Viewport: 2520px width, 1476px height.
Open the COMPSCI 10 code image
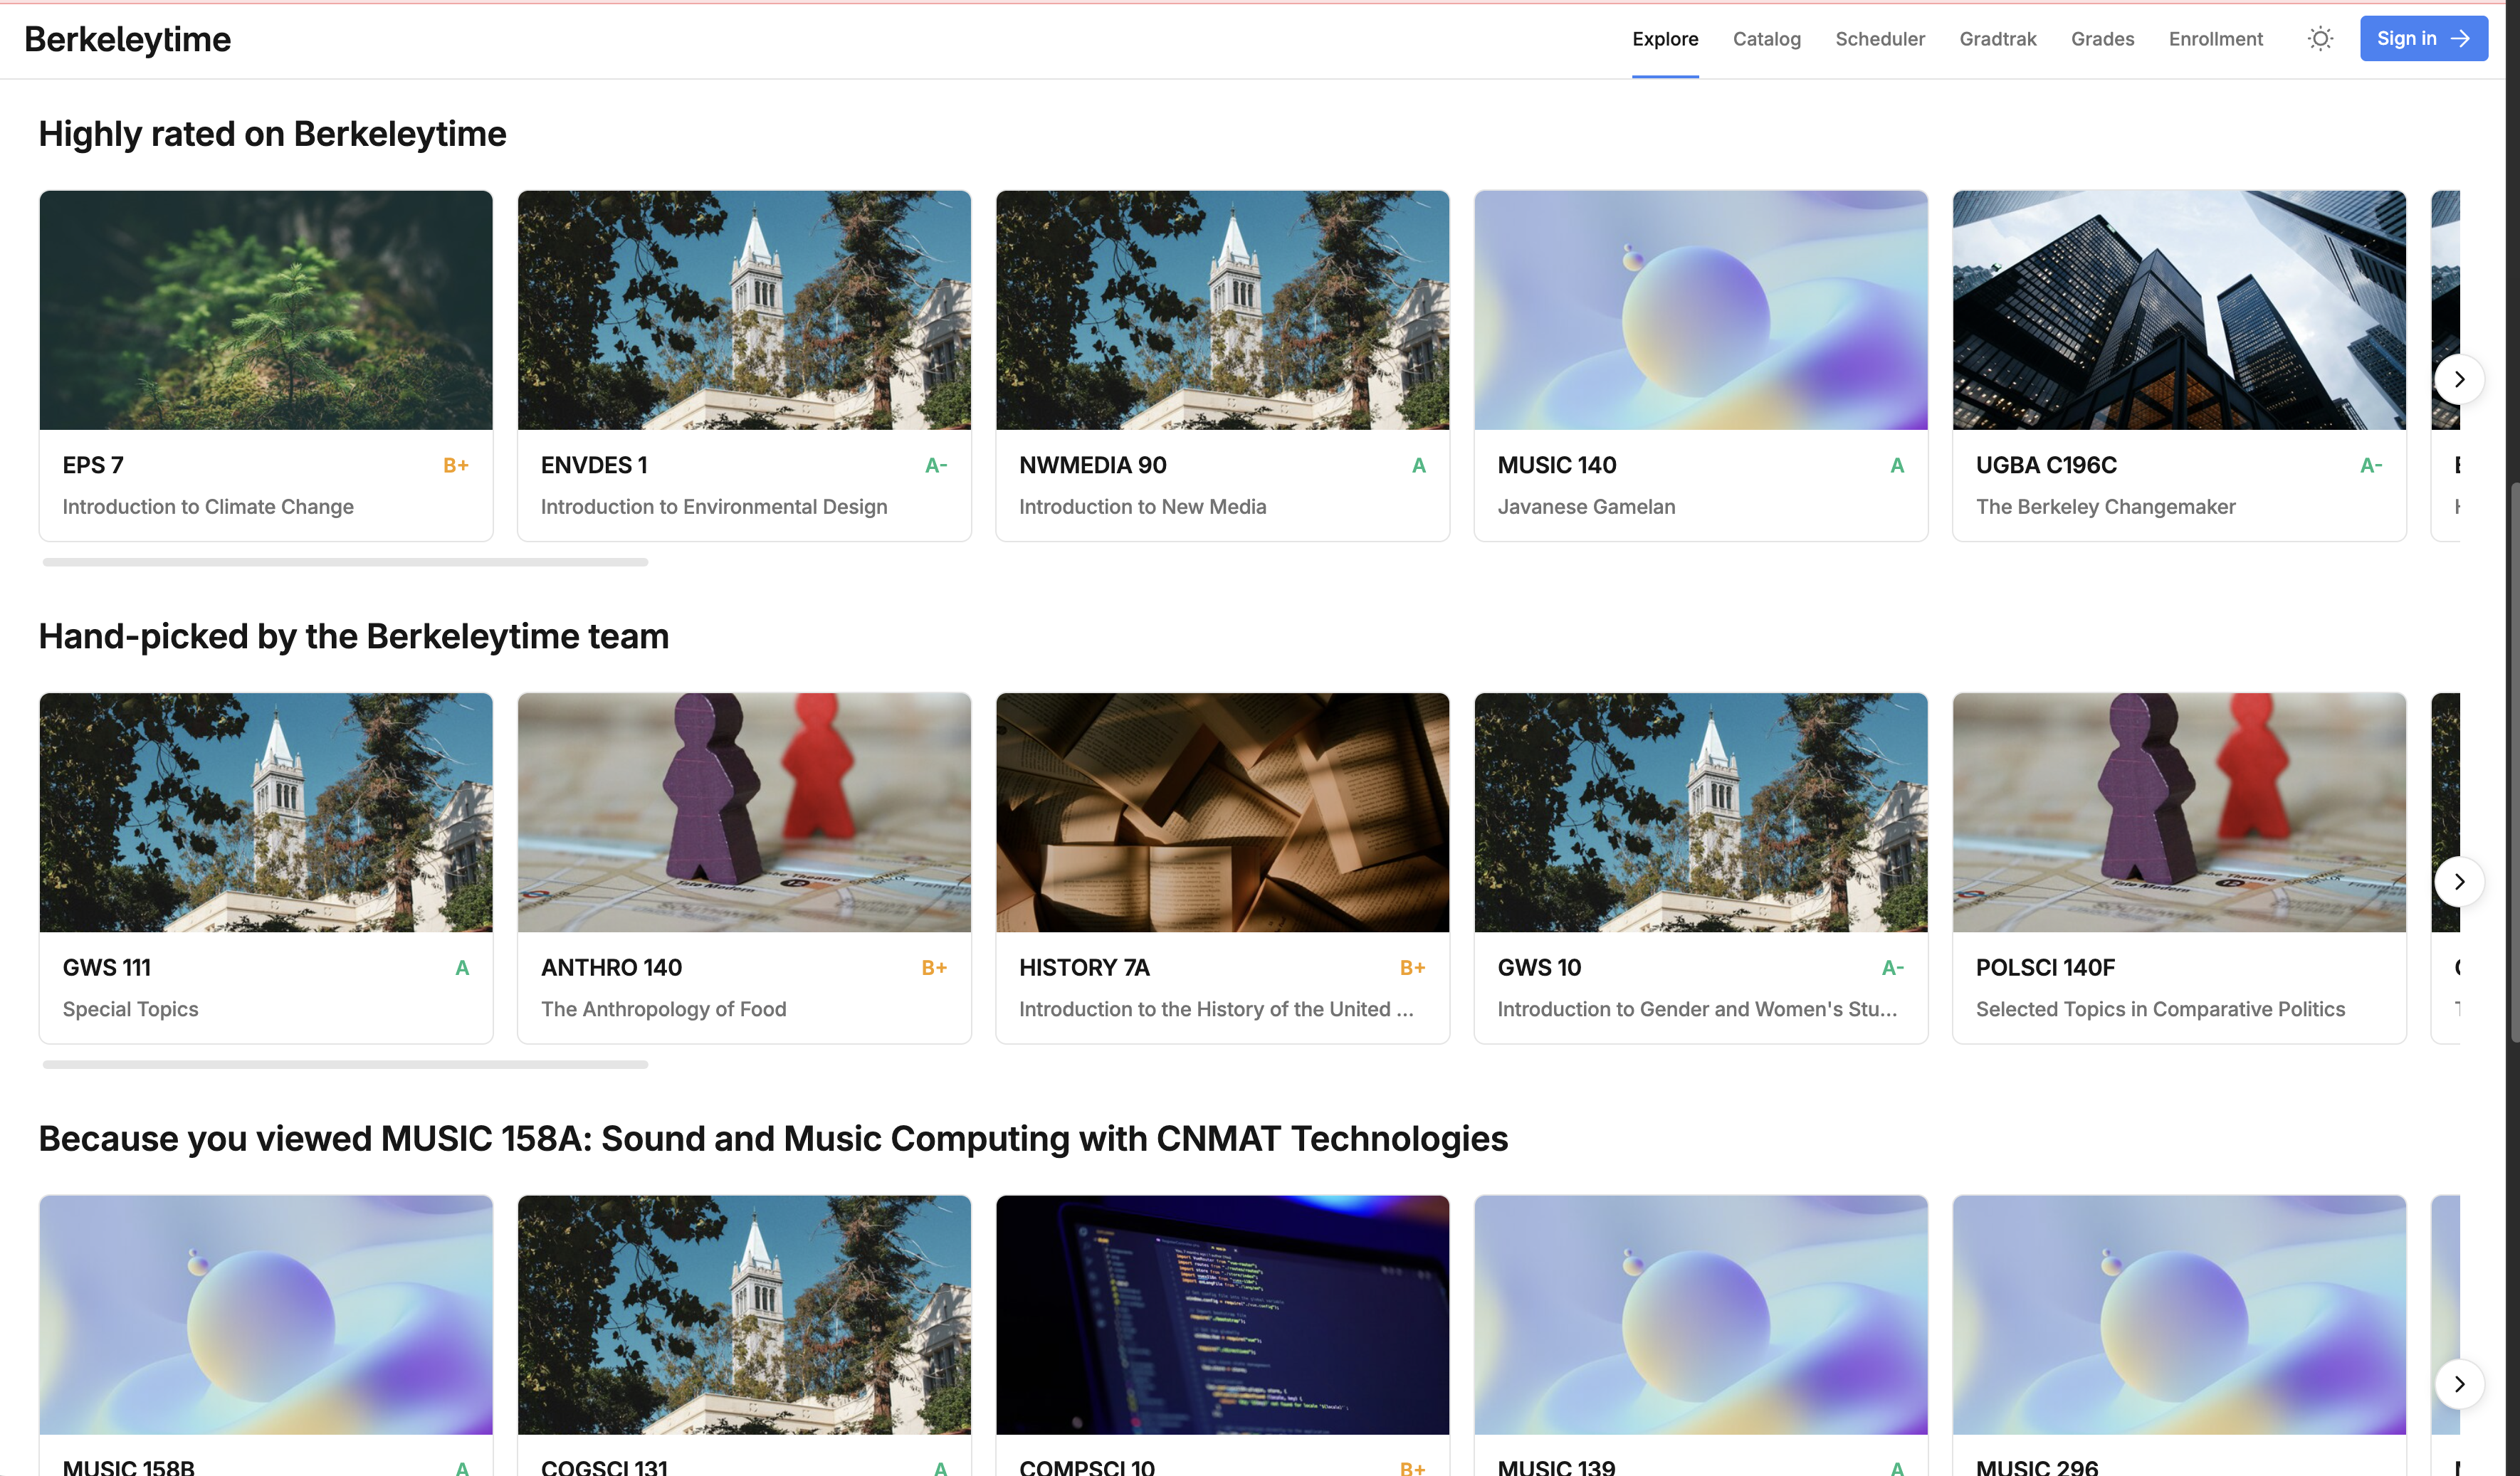pos(1222,1314)
